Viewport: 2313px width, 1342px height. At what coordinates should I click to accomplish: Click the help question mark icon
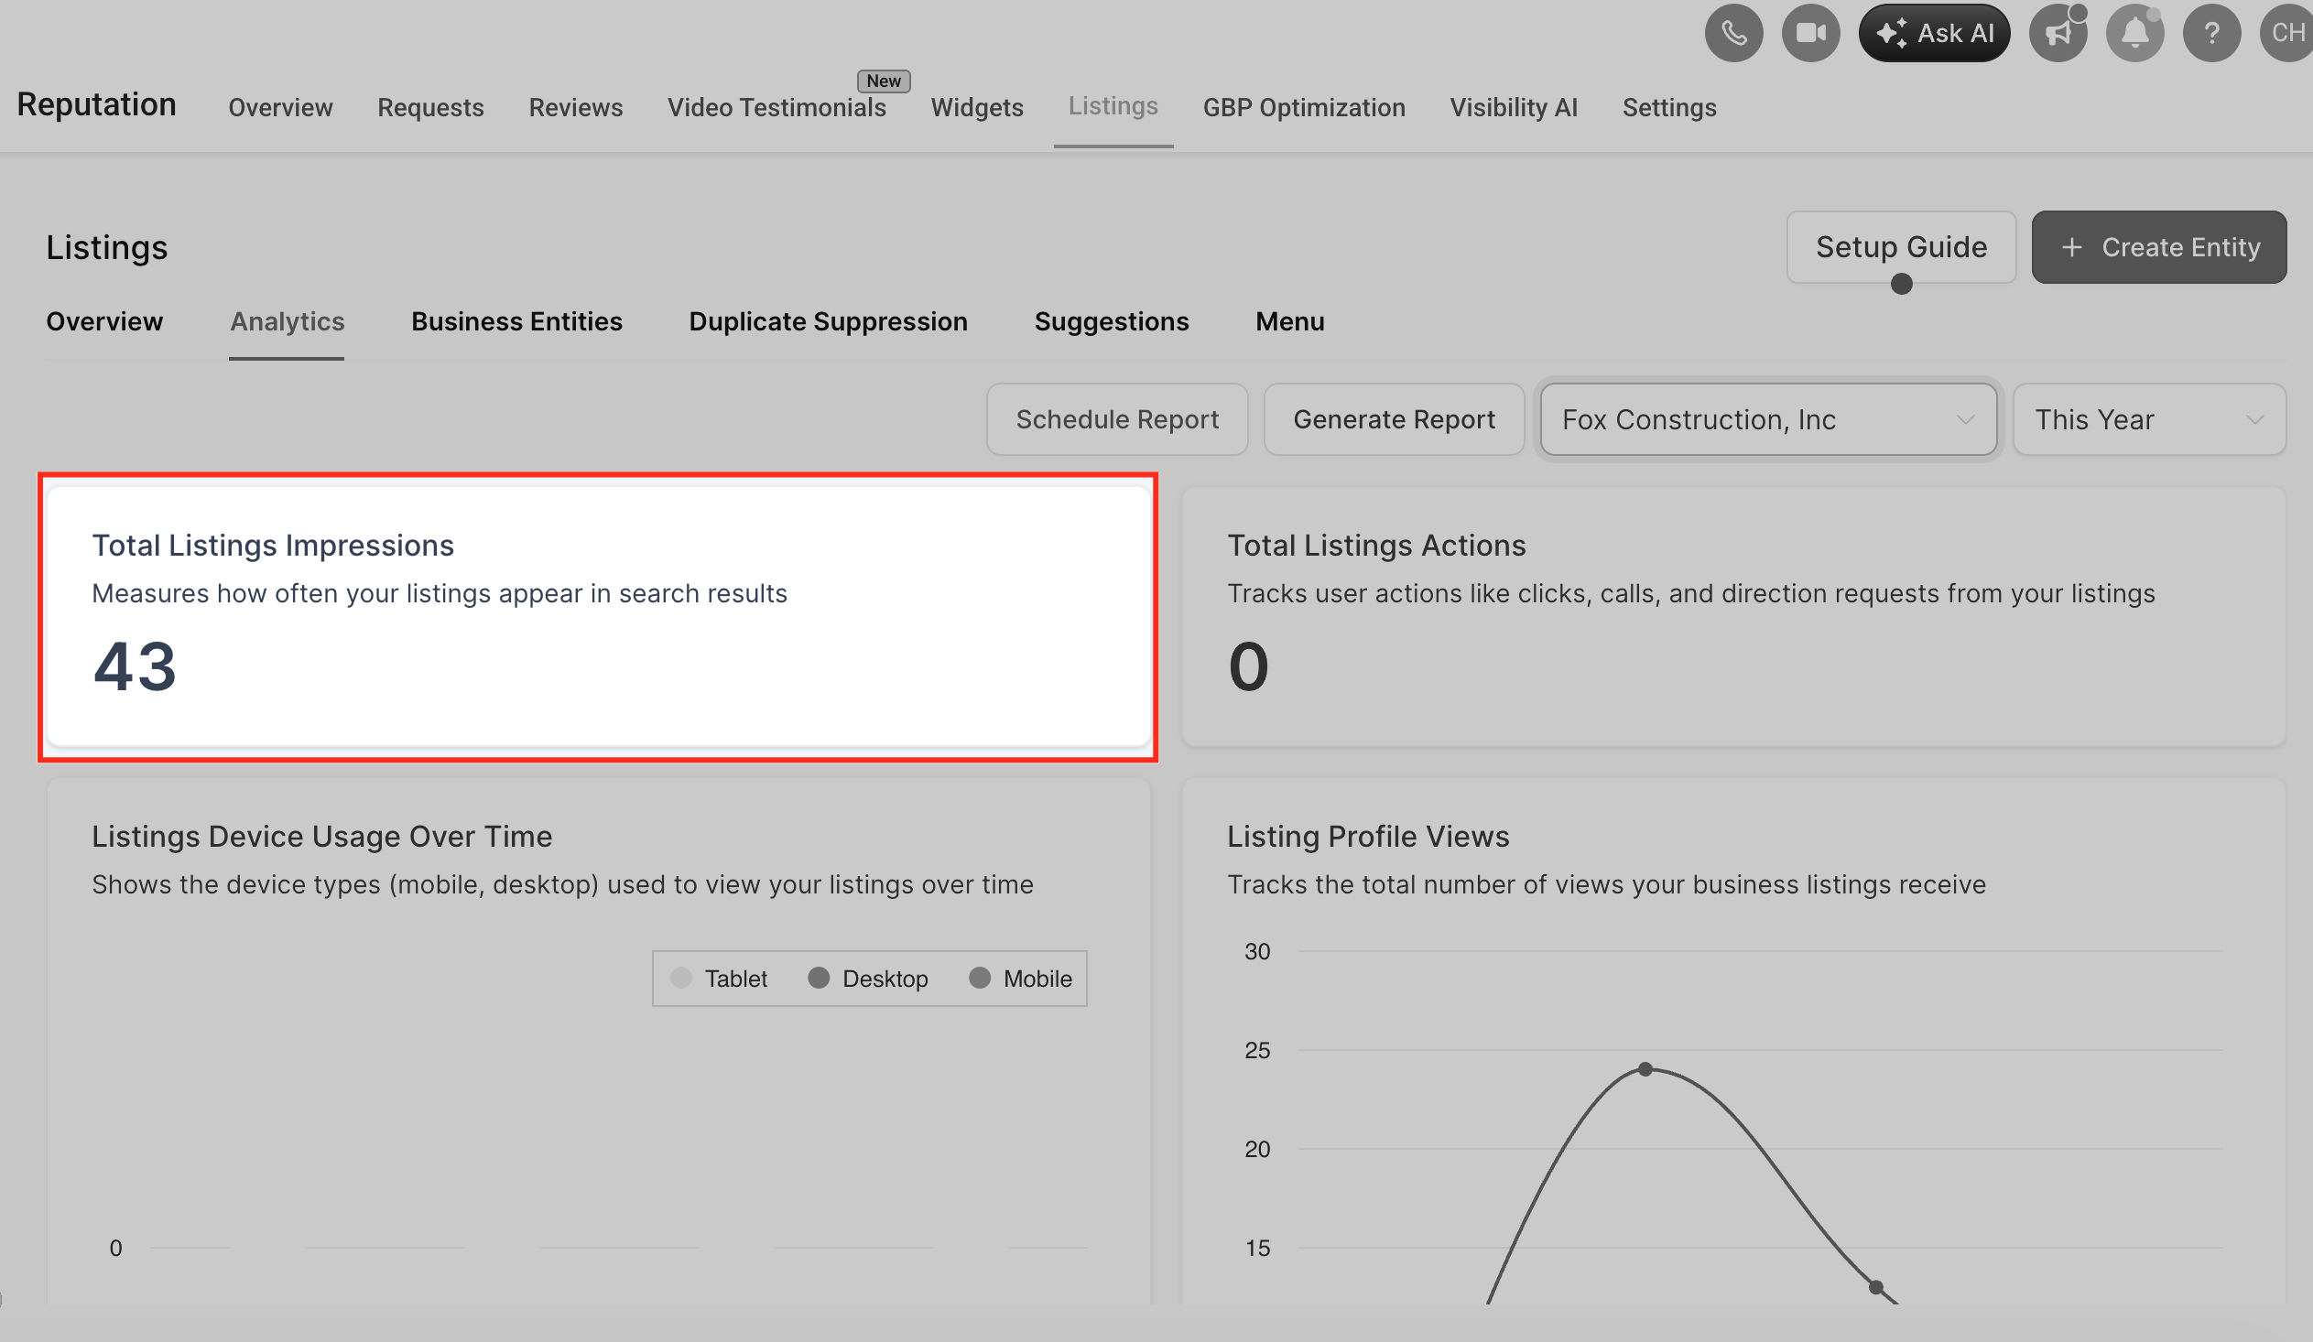coord(2211,34)
